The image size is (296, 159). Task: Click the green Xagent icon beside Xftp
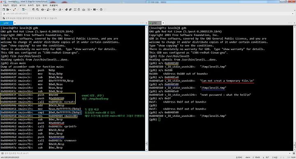(x=70, y=9)
